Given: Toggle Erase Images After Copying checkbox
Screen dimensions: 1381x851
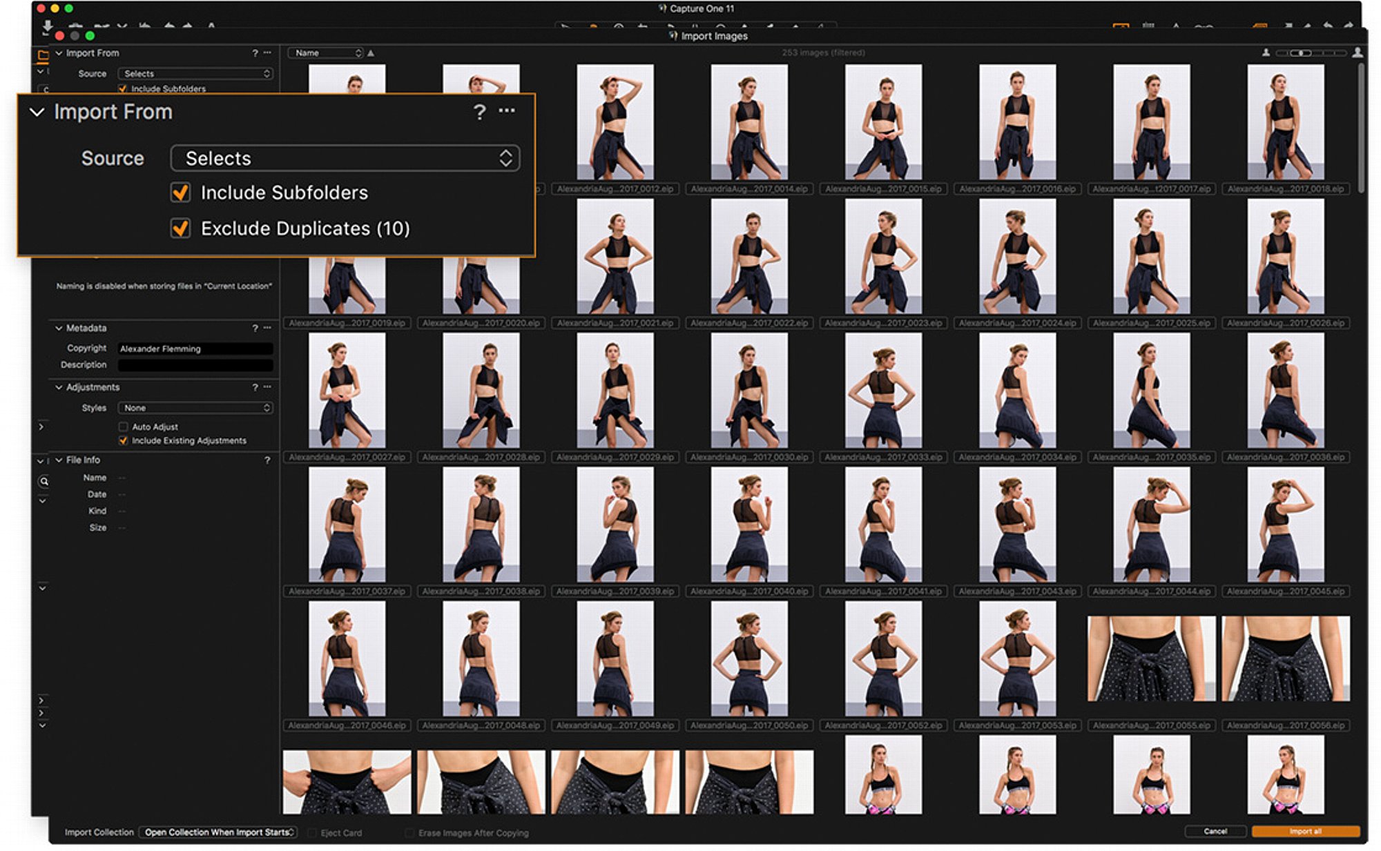Looking at the screenshot, I should coord(409,833).
